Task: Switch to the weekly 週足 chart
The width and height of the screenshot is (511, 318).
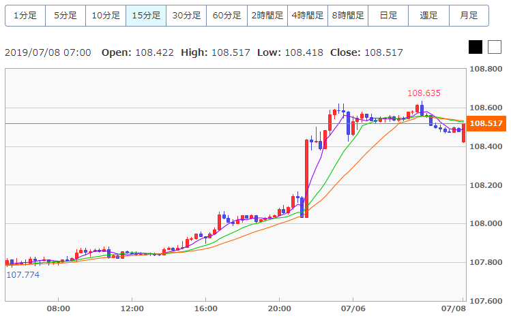Action: 428,15
